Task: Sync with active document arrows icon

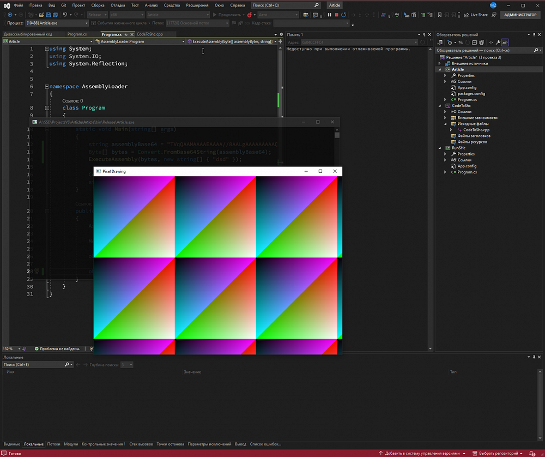Action: click(x=461, y=43)
